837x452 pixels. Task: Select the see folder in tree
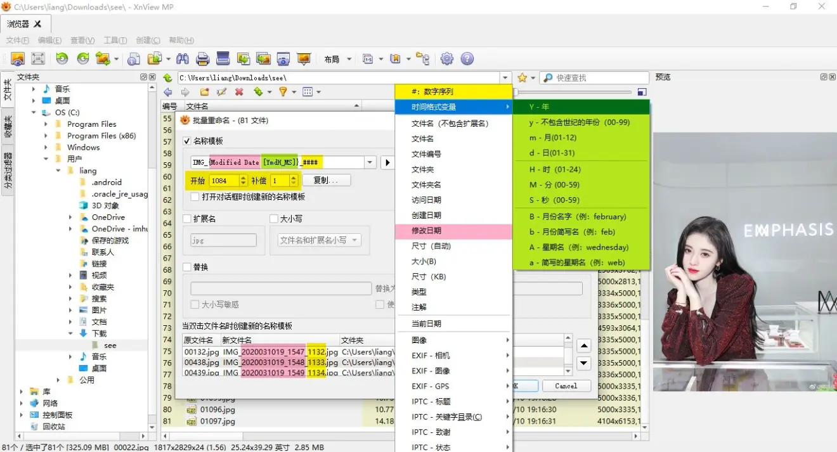tap(110, 345)
